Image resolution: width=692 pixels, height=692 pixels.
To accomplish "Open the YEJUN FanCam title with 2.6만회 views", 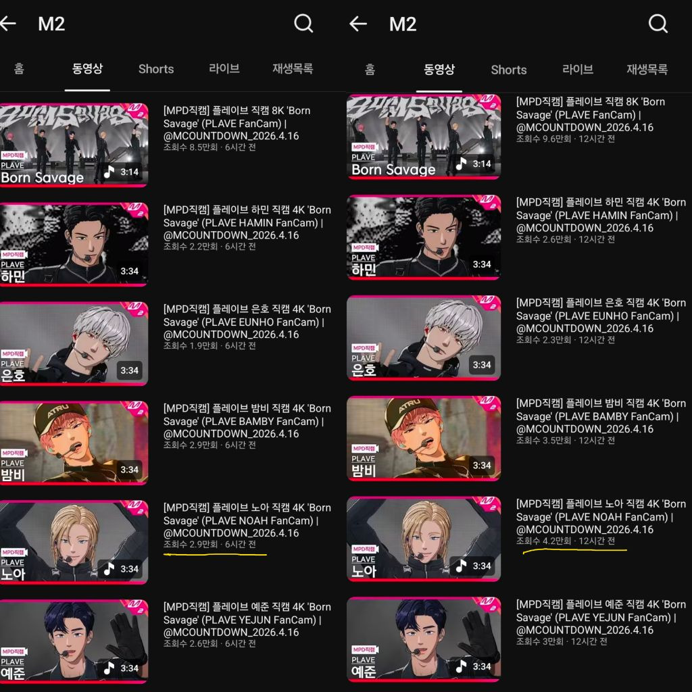I will point(247,620).
